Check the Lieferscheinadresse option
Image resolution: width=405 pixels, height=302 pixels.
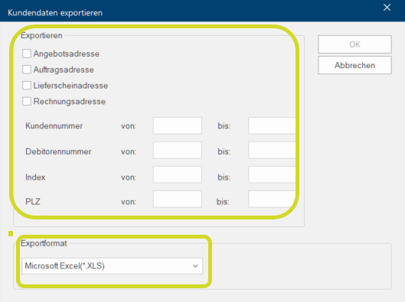(27, 86)
